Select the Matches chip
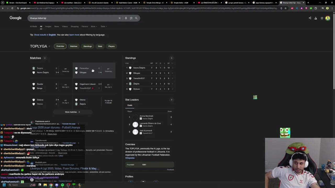Viewport: 335px width, 188px height. point(74,46)
